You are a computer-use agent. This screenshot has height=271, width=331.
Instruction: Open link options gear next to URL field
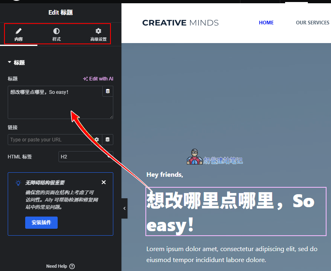click(96, 139)
